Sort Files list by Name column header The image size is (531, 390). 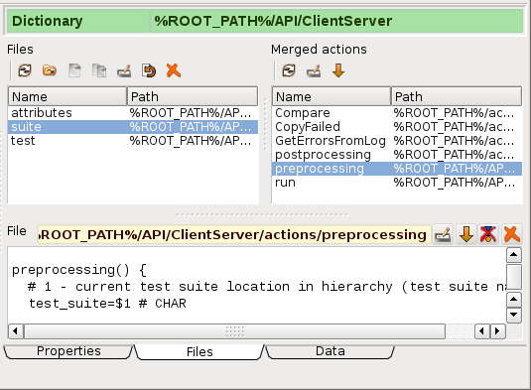pos(67,97)
